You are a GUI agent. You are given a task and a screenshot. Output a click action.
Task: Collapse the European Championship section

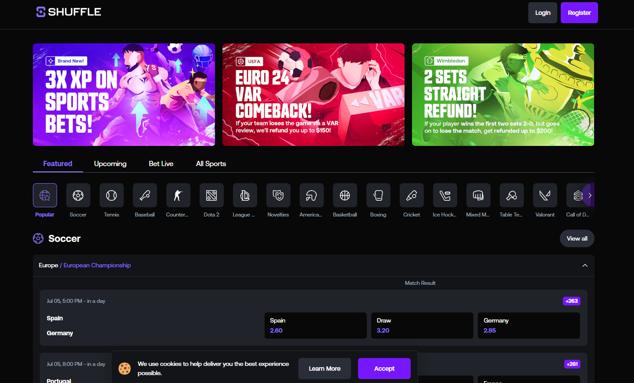click(585, 266)
